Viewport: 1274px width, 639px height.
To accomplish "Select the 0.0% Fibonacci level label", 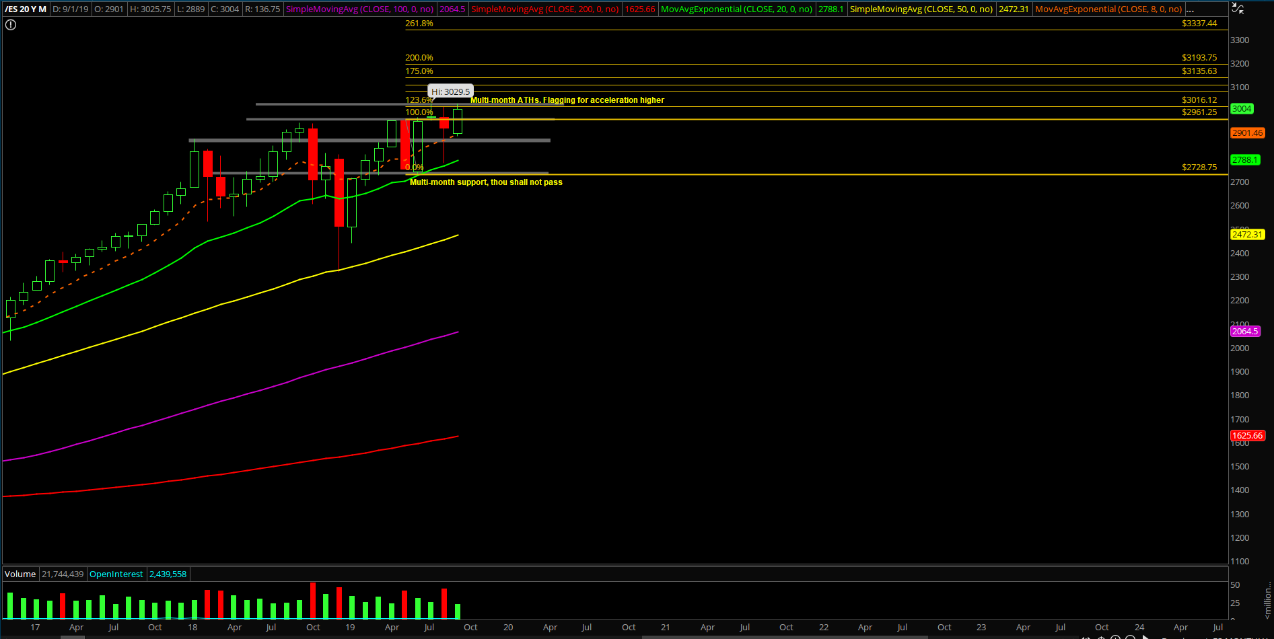I will tap(415, 167).
